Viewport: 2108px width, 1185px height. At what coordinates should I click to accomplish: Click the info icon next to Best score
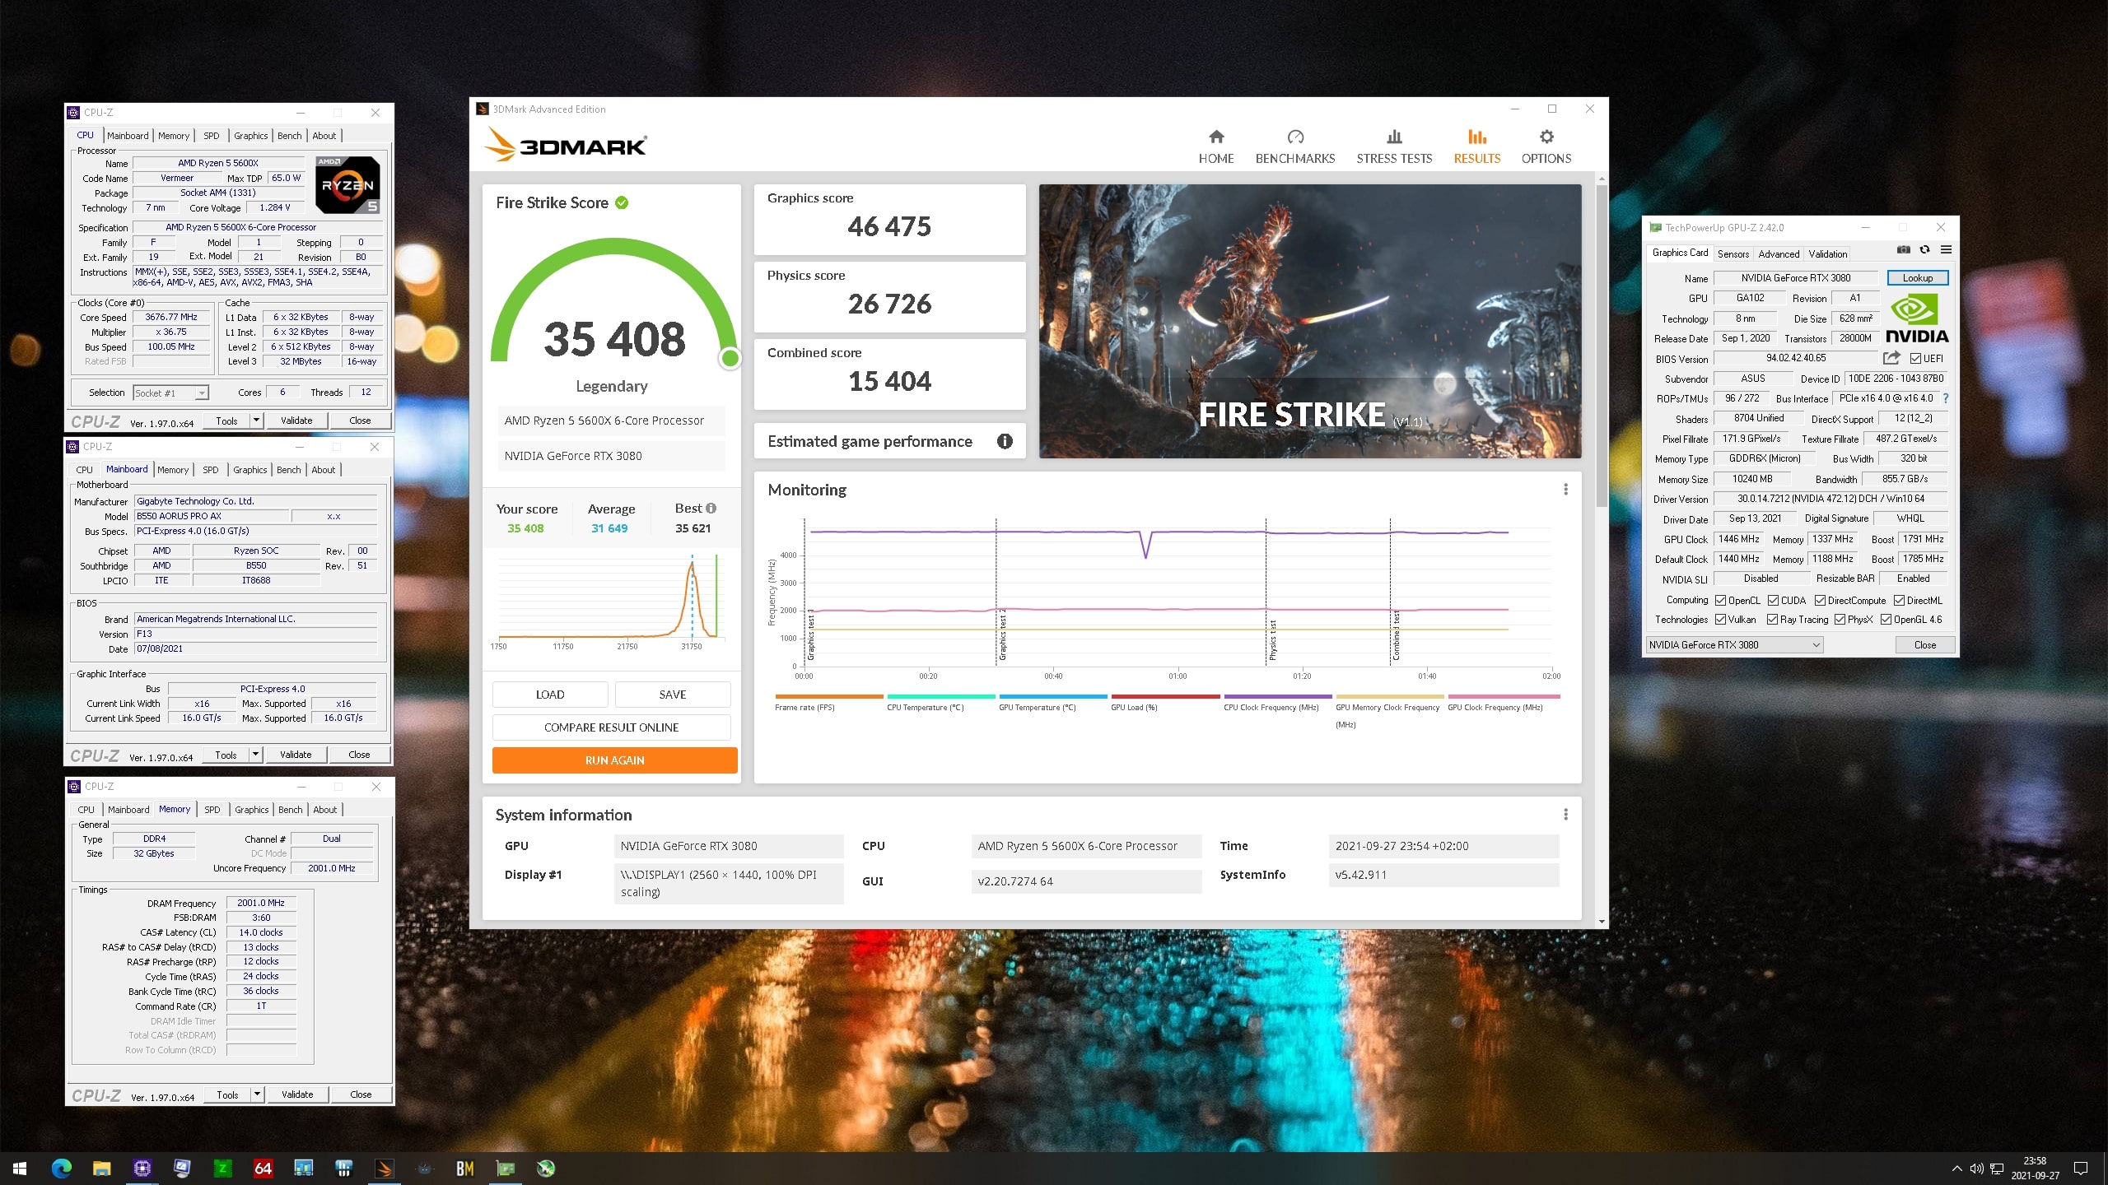pyautogui.click(x=711, y=509)
